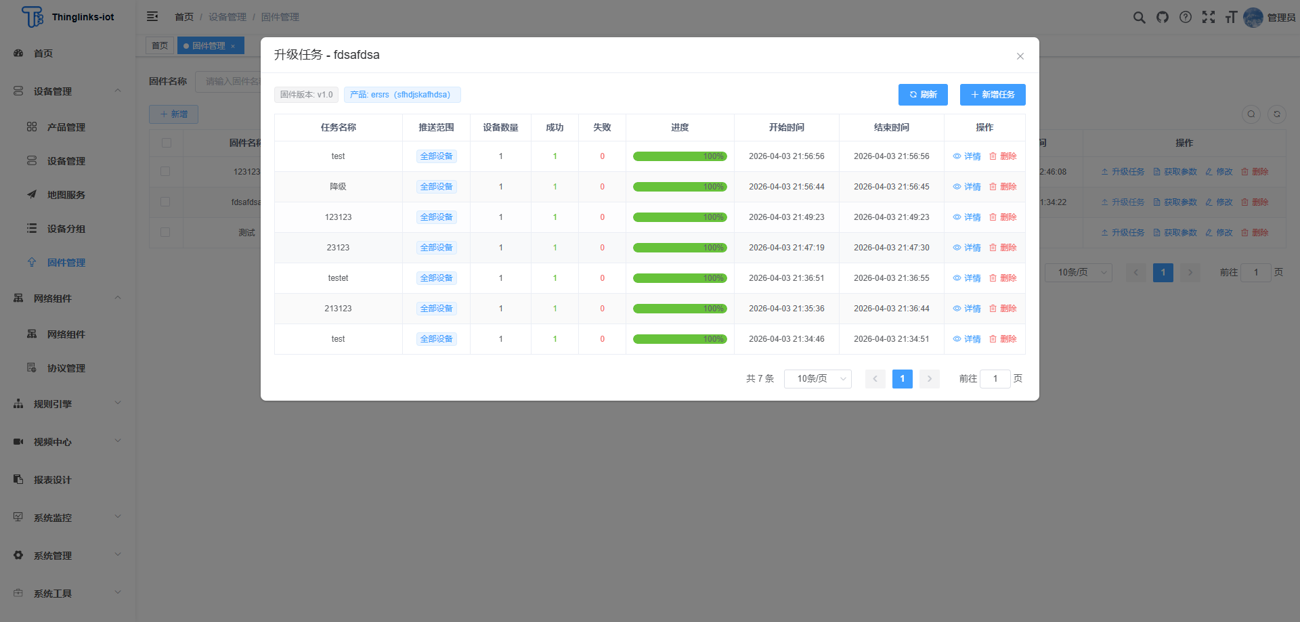Image resolution: width=1300 pixels, height=622 pixels.
Task: Collapse sidebar with hamburger icon
Action: pyautogui.click(x=152, y=17)
